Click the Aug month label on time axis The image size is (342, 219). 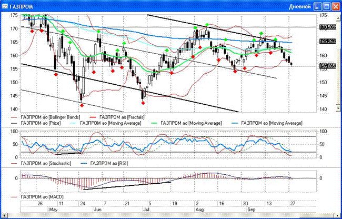tap(199, 210)
